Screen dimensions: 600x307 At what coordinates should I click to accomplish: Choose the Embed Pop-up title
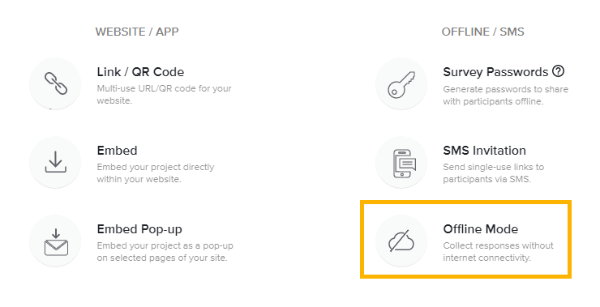139,229
